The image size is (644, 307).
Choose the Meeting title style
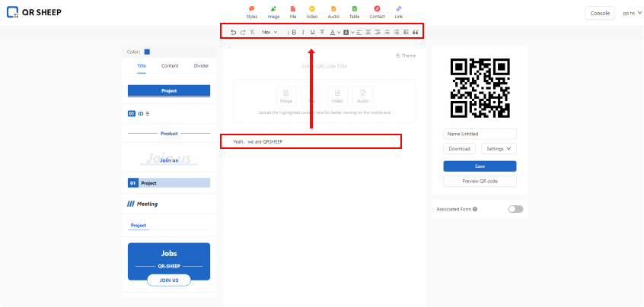click(142, 204)
